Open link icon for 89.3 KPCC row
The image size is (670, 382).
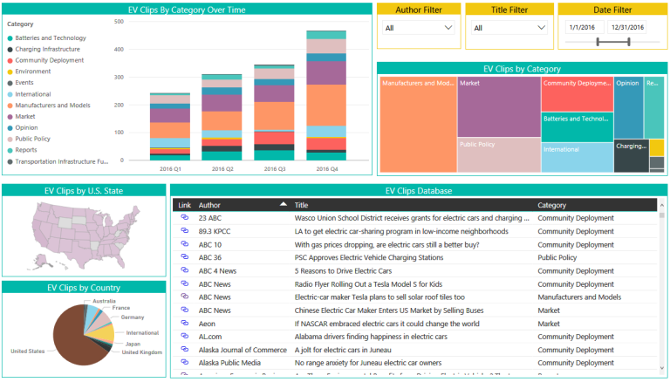click(185, 231)
